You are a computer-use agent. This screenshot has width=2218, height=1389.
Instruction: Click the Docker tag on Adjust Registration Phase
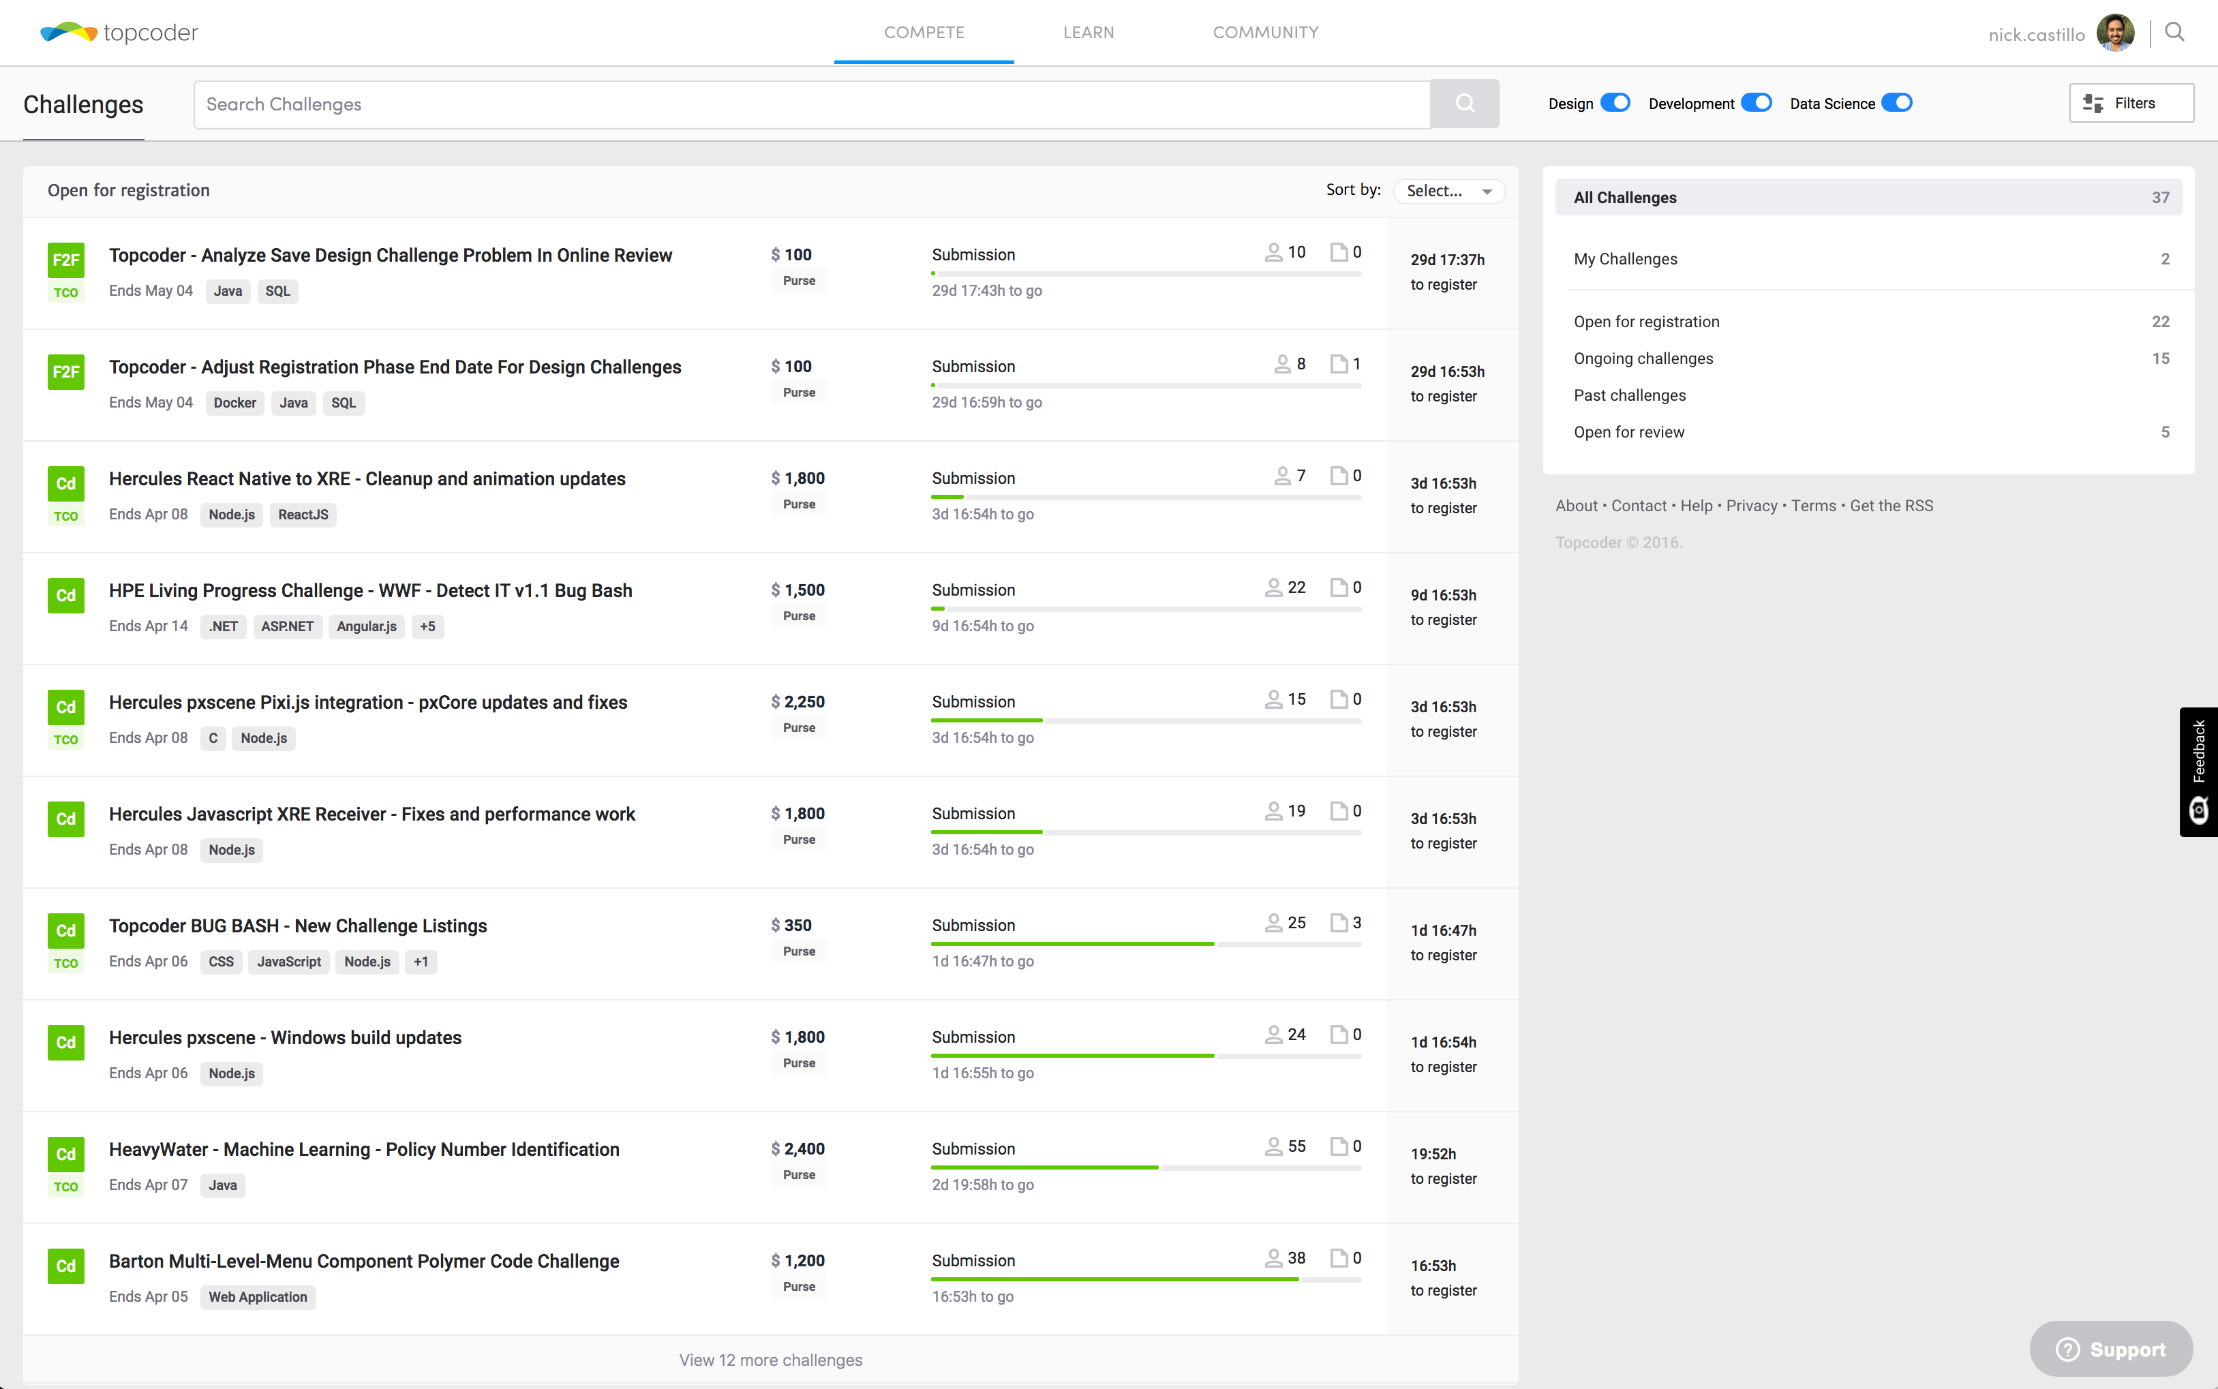point(234,403)
